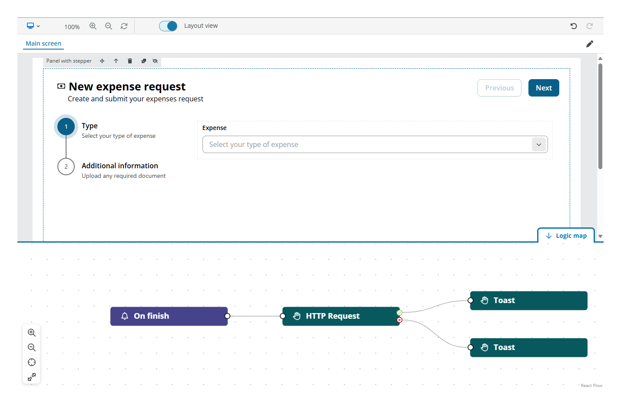Viewport: 621px width, 407px height.
Task: Click the move handle on Panel with stepper
Action: click(102, 61)
